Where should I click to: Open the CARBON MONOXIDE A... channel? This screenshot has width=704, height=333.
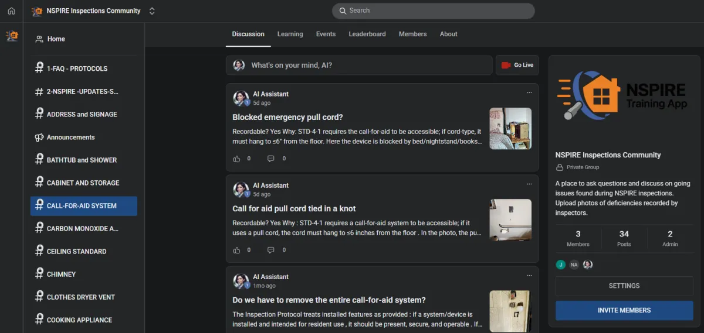pos(84,228)
